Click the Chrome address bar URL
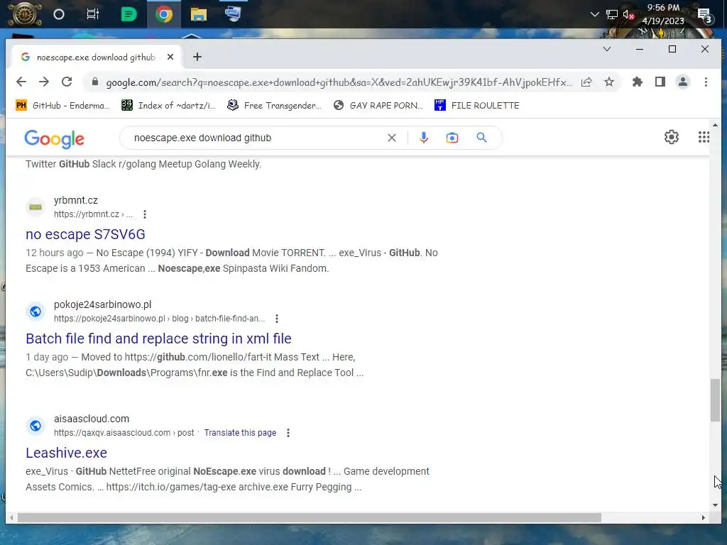Viewport: 727px width, 545px height. (x=339, y=82)
